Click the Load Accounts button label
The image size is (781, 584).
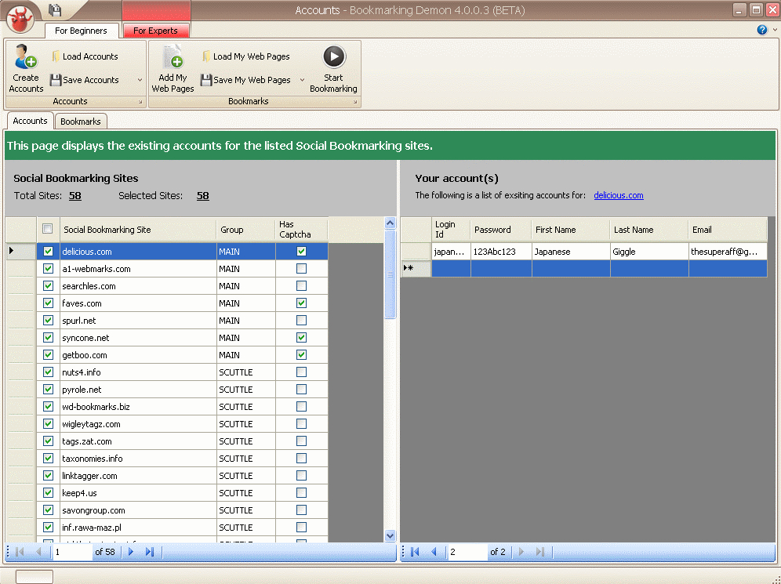(90, 56)
